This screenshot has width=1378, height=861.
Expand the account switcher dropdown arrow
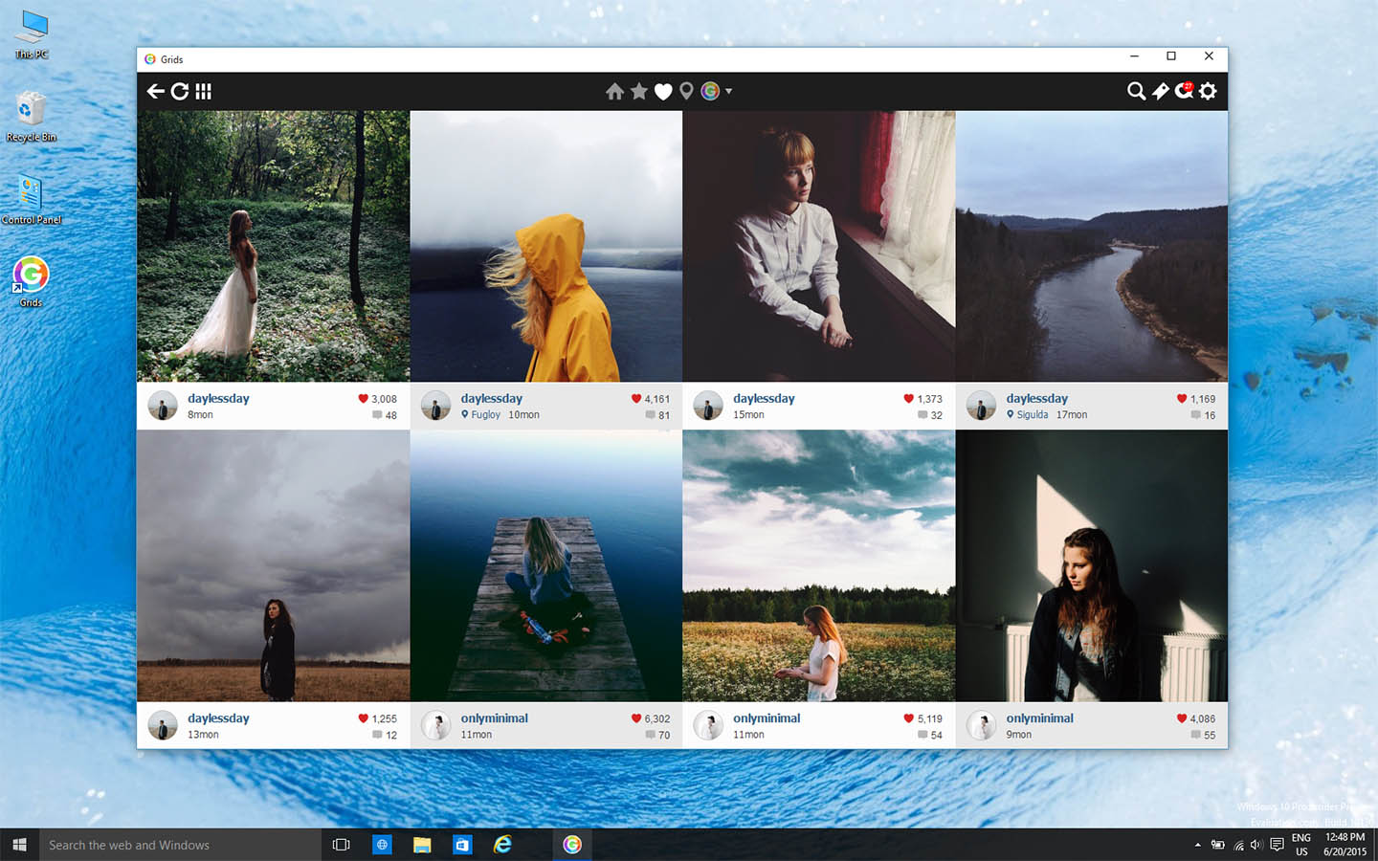click(x=729, y=91)
